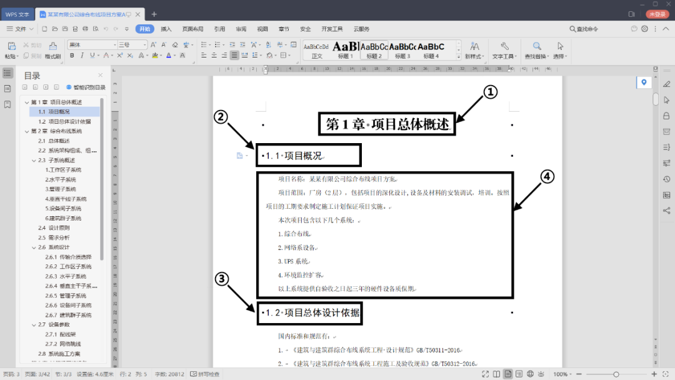Close the 目录 outline pane
Screen dimensions: 675x380
(100, 75)
